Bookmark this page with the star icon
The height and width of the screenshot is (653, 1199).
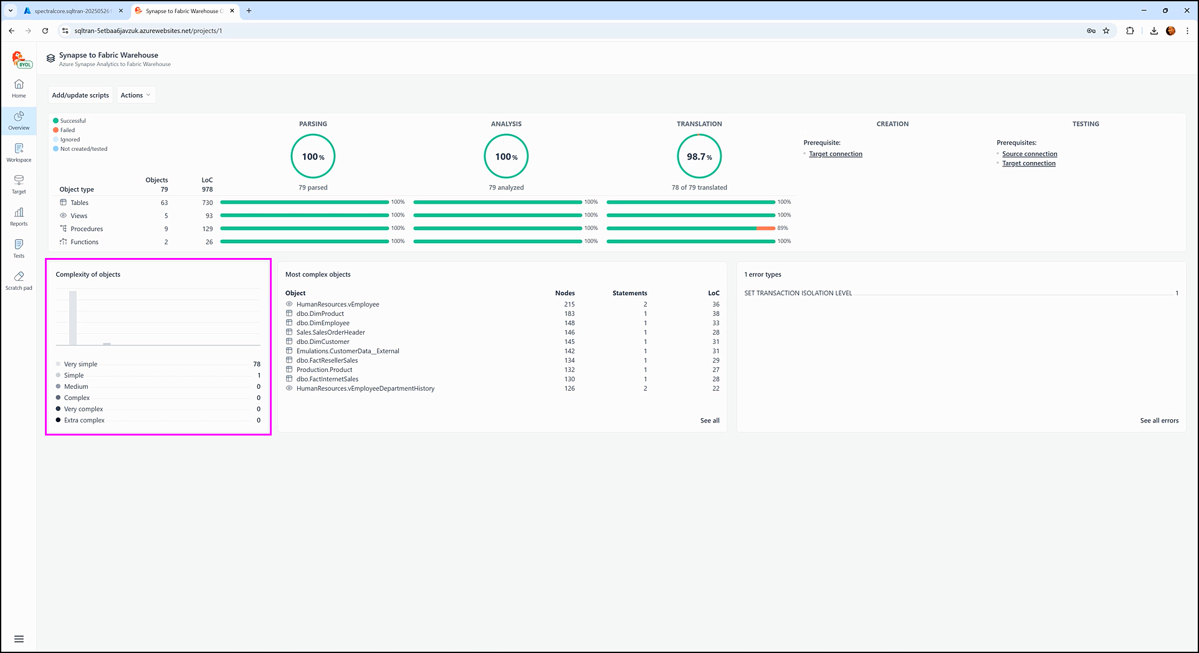point(1106,31)
